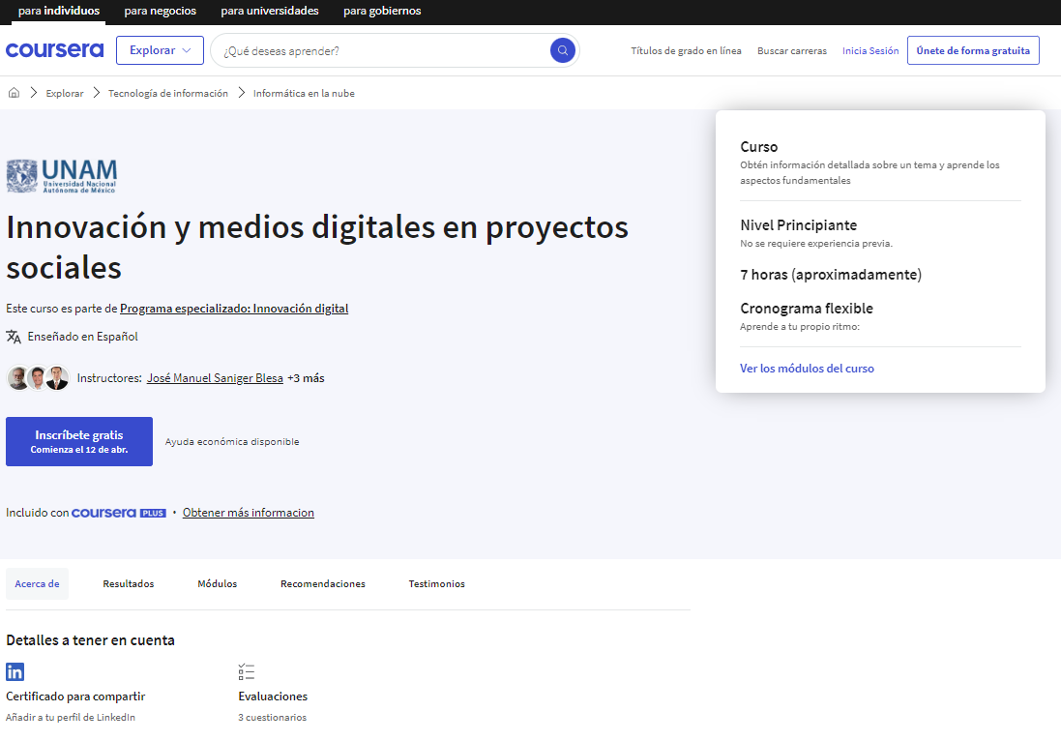Image resolution: width=1061 pixels, height=741 pixels.
Task: Switch to the 'Acerca de' tab
Action: click(37, 583)
